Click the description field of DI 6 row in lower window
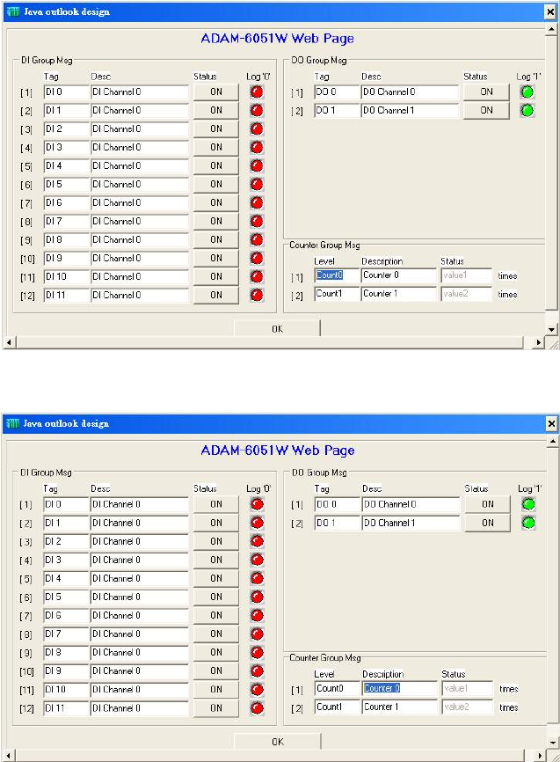Screen dimensions: 560x762 (140, 615)
